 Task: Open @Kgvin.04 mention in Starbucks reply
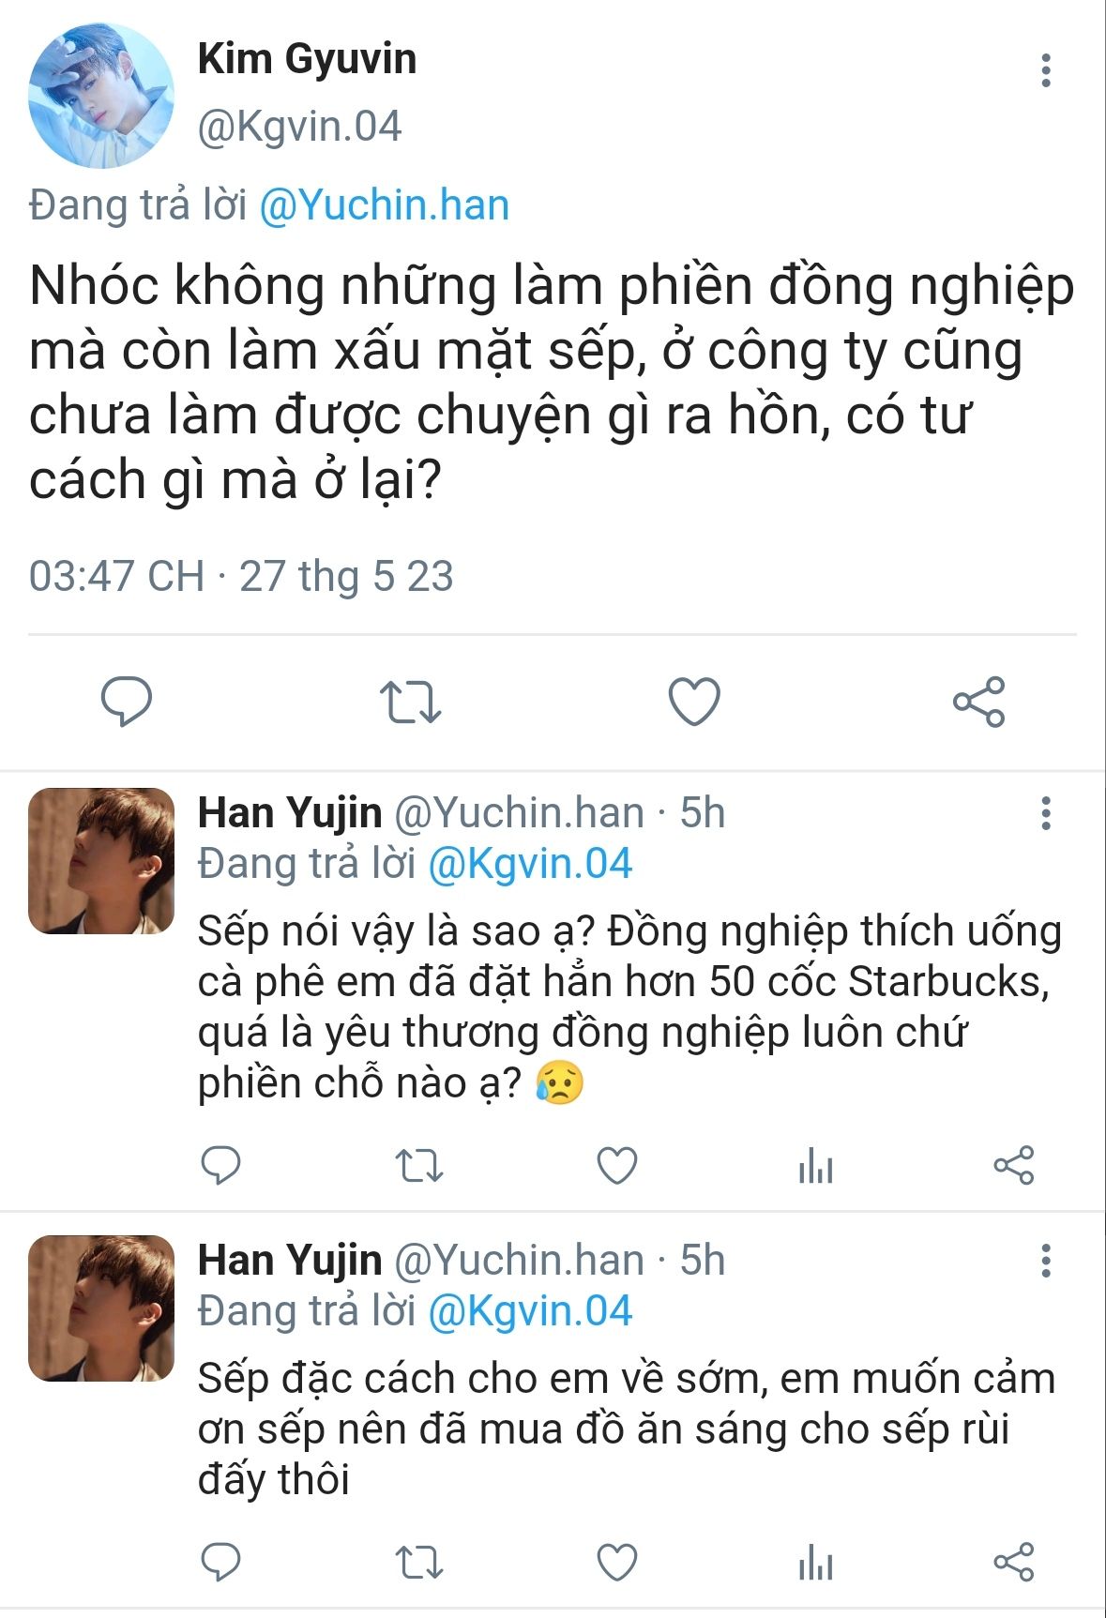530,864
